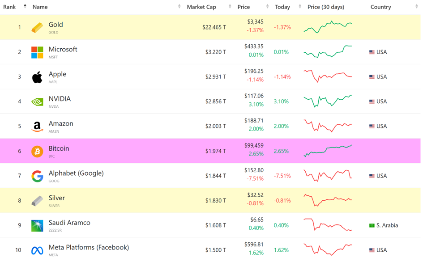This screenshot has width=423, height=262.
Task: Click the Meta Platforms logo icon
Action: click(37, 250)
